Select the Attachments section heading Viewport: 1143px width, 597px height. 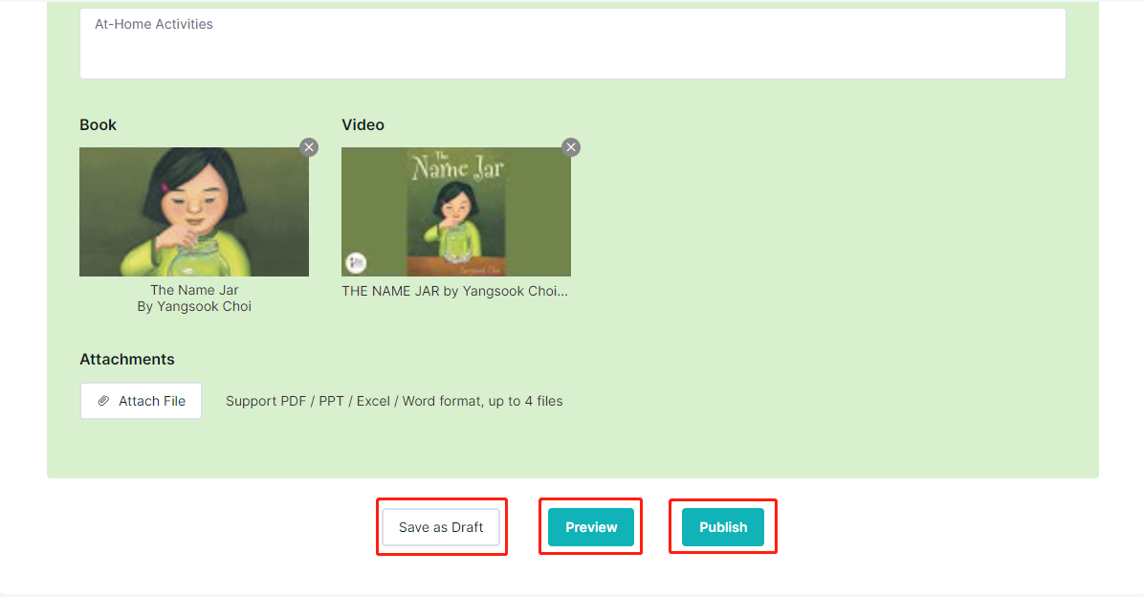click(x=127, y=360)
